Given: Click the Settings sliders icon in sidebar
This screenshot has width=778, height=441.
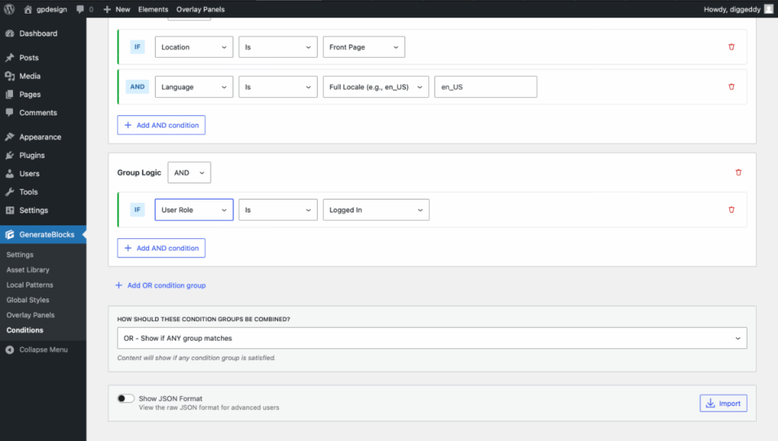Looking at the screenshot, I should (9, 210).
